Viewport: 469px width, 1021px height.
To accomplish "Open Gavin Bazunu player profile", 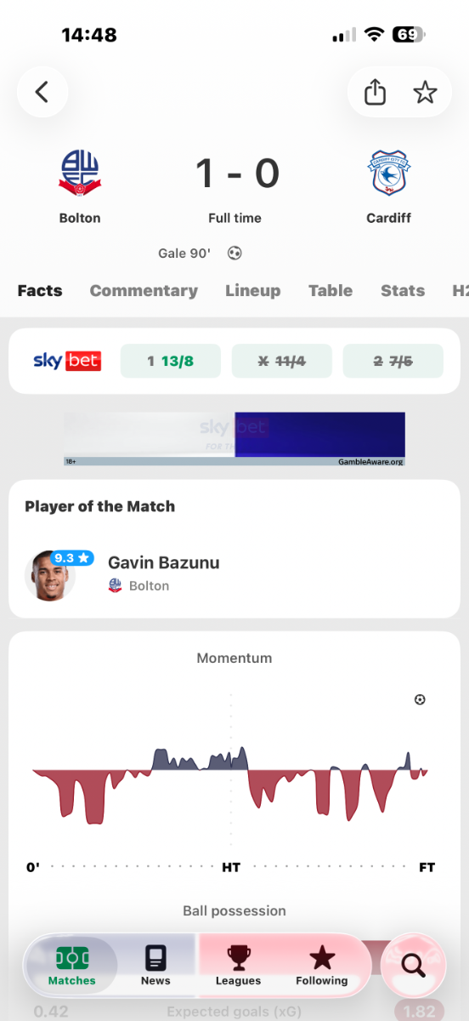I will pyautogui.click(x=234, y=573).
